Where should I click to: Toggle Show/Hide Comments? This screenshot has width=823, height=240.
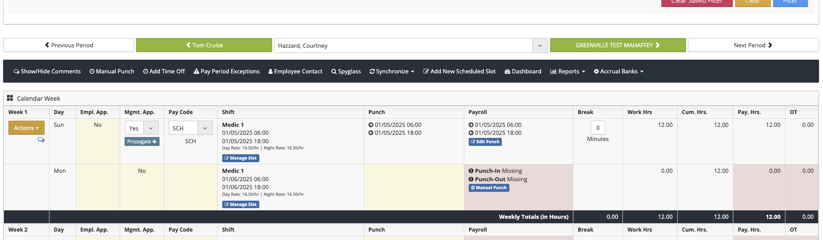pos(47,72)
